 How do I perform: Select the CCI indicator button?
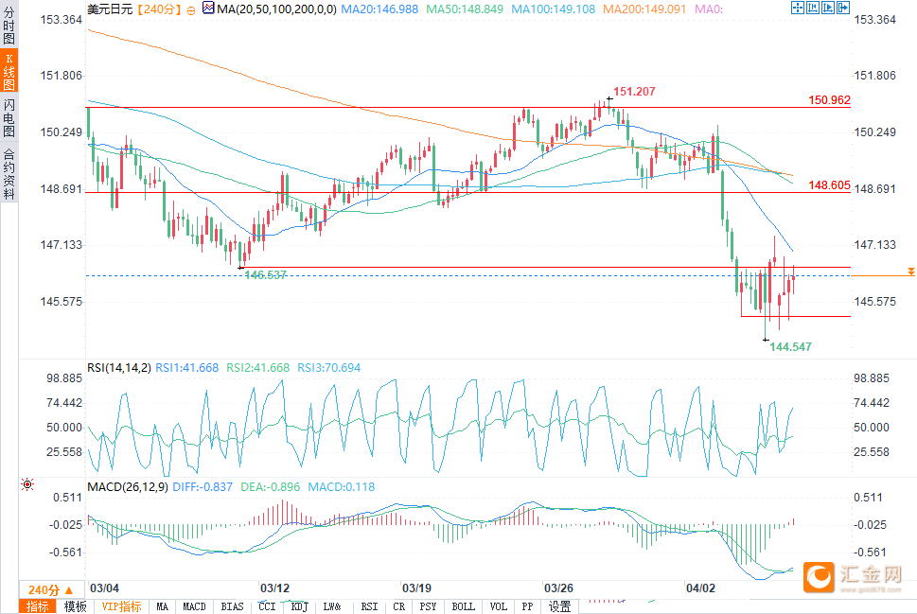[x=267, y=606]
